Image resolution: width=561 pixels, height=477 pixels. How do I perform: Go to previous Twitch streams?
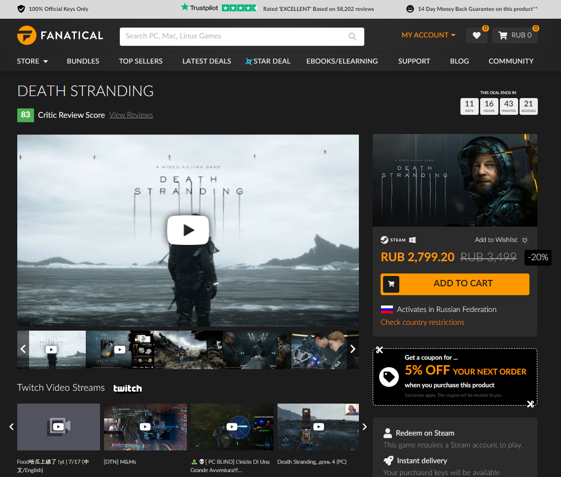[11, 427]
